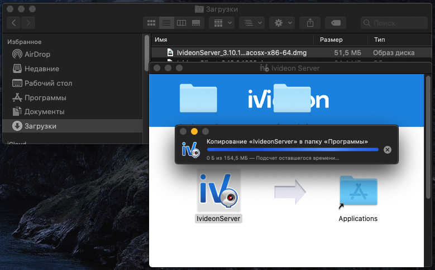The width and height of the screenshot is (435, 270).
Task: Click the left folder in the blue banner
Action: pos(198,98)
